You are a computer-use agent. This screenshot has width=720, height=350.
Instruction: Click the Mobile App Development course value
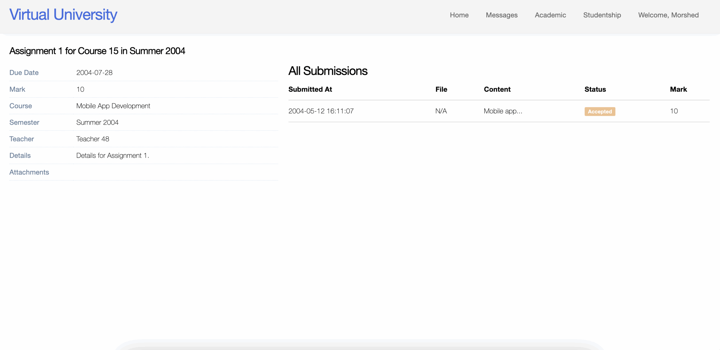(x=113, y=106)
